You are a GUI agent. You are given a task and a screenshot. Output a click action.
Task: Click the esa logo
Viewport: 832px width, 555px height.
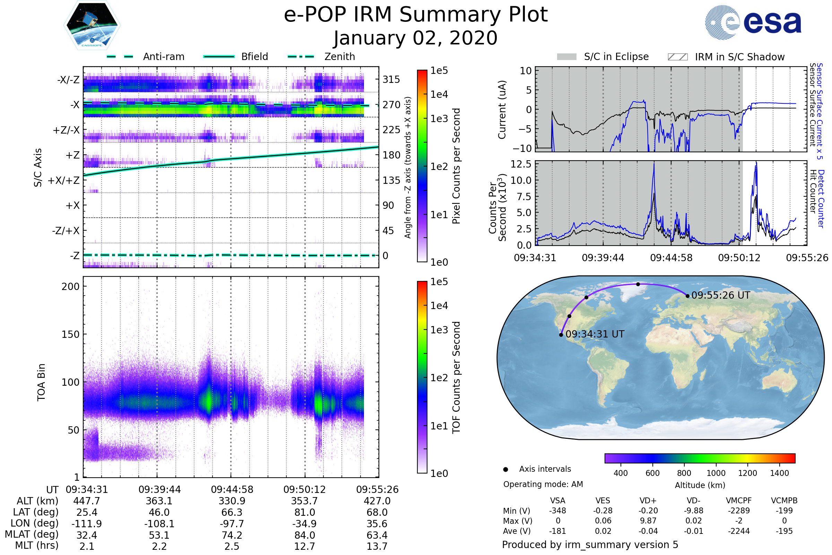pyautogui.click(x=753, y=23)
